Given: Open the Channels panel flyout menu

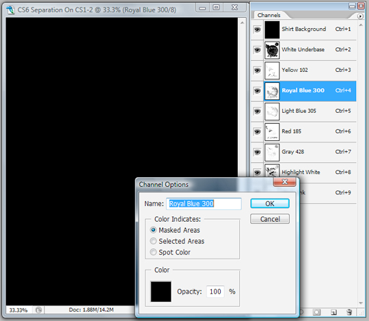Looking at the screenshot, I should point(360,16).
